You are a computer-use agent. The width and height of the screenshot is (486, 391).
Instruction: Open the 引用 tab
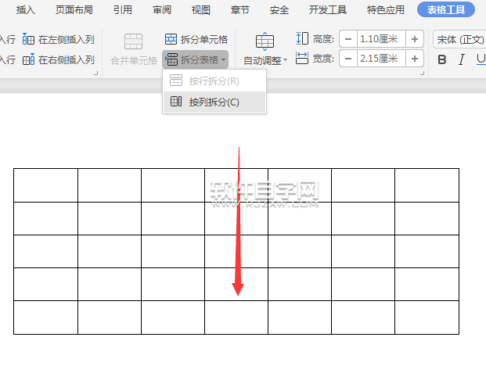tap(122, 10)
